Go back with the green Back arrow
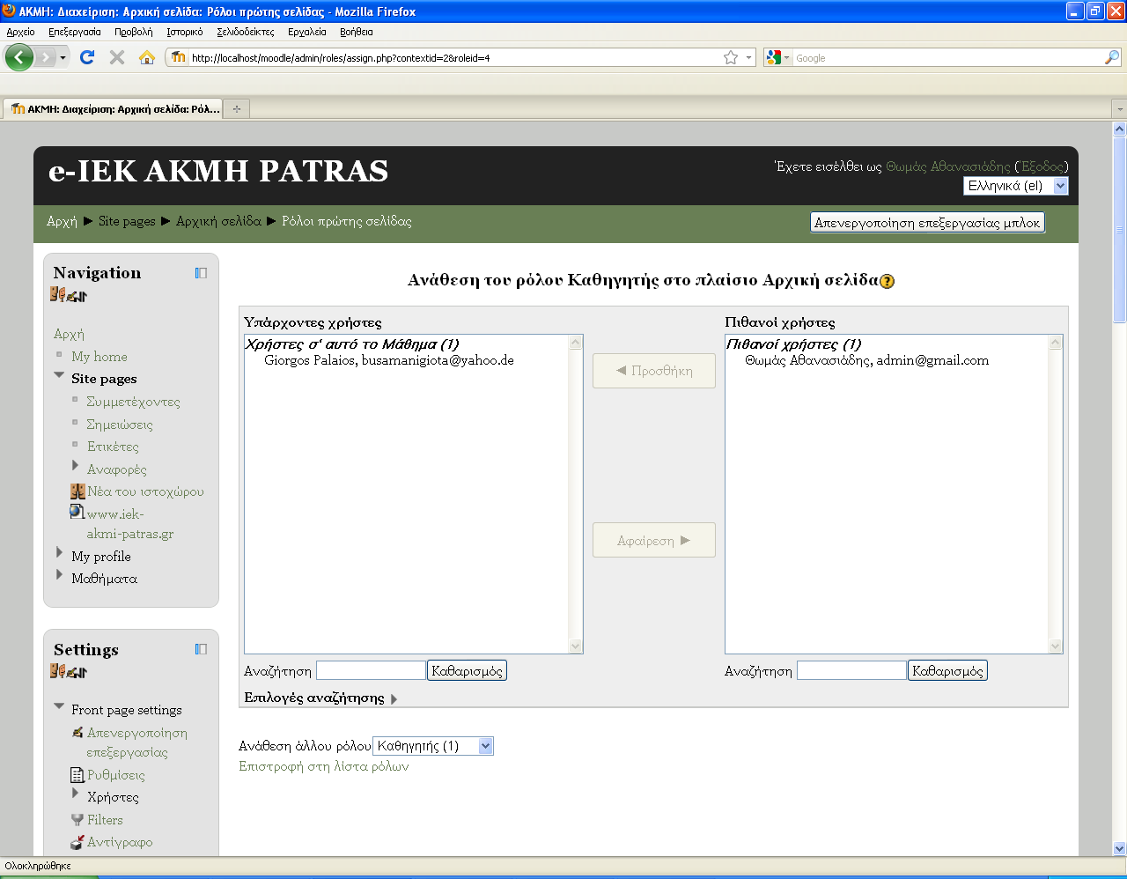Screen dimensions: 1127x879 (18, 57)
